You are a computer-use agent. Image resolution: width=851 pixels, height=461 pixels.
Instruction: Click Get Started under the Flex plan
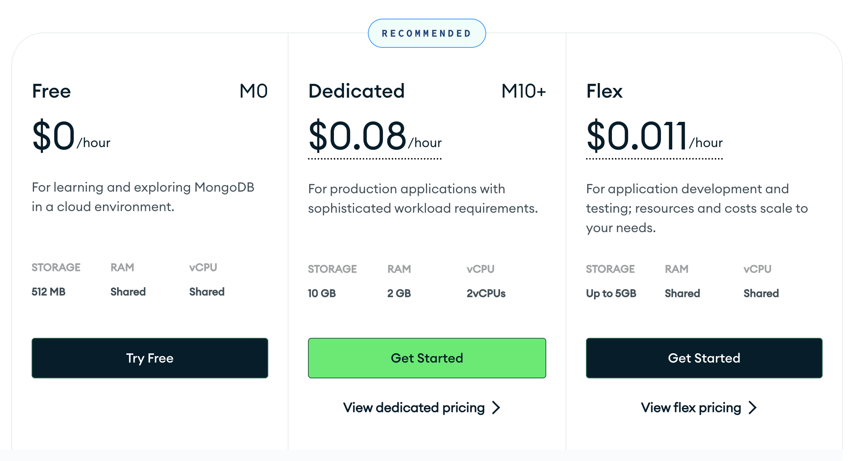[x=704, y=358]
